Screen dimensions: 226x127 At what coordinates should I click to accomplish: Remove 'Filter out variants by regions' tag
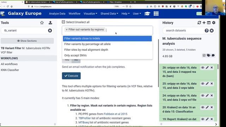pyautogui.click(x=67, y=30)
